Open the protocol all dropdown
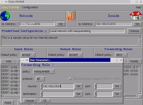 tap(40, 79)
